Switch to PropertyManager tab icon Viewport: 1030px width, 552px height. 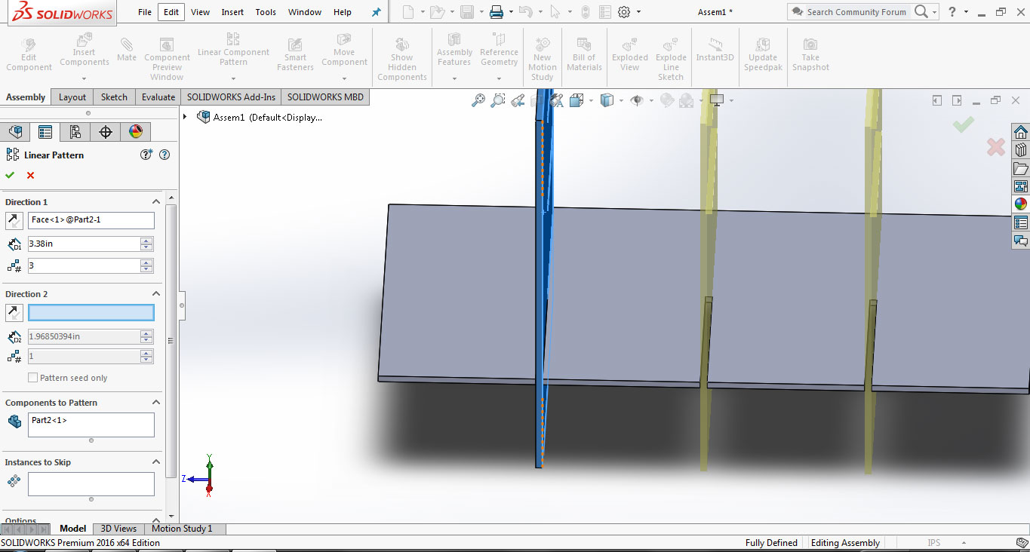click(x=45, y=132)
